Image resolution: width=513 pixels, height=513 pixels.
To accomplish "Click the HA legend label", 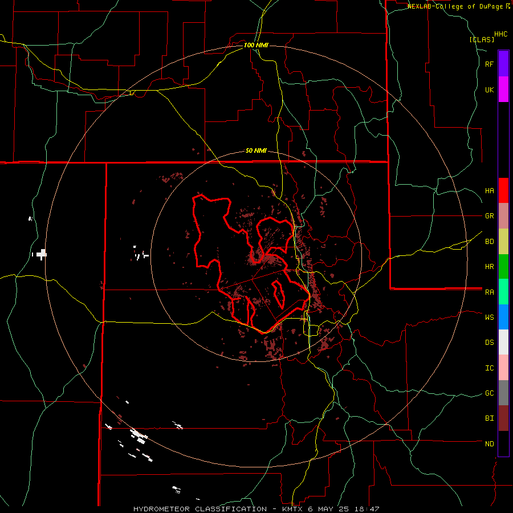I will 489,190.
